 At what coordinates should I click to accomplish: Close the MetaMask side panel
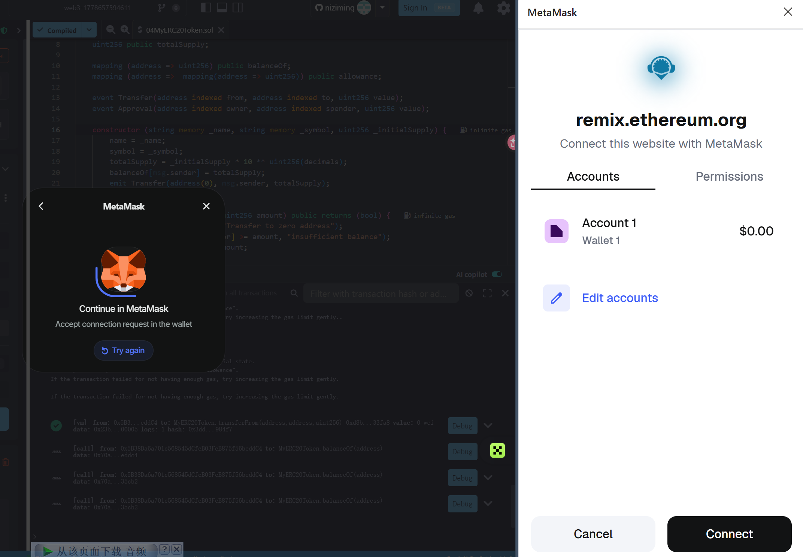click(x=788, y=12)
